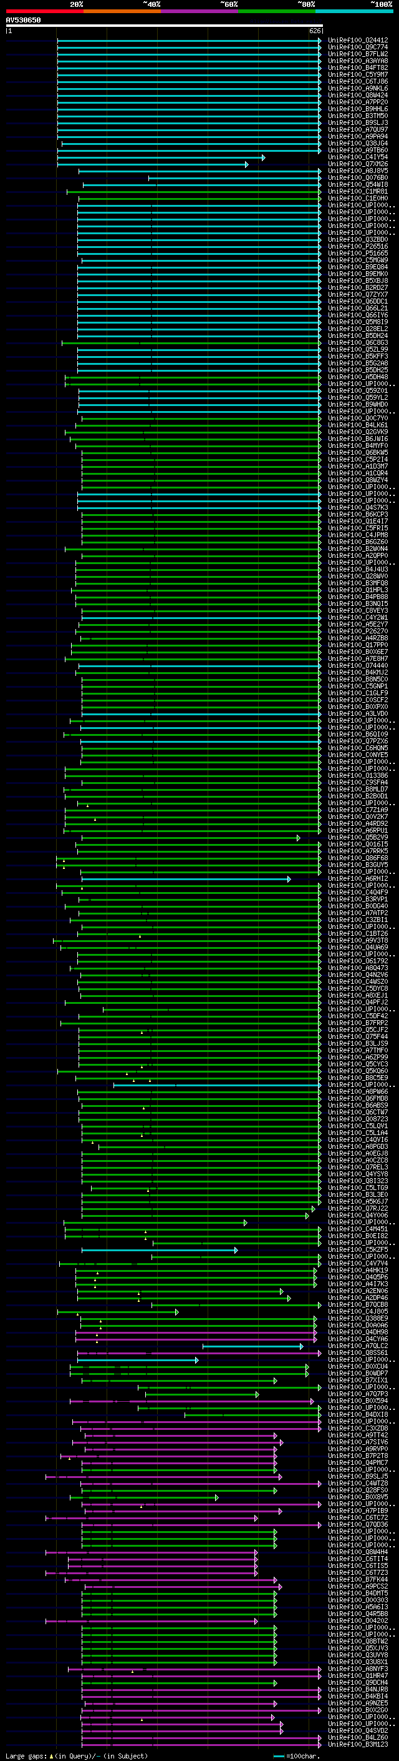The height and width of the screenshot is (1761, 399).
Task: Select the UniRef100_Q38JG4 label
Action: (x=357, y=143)
